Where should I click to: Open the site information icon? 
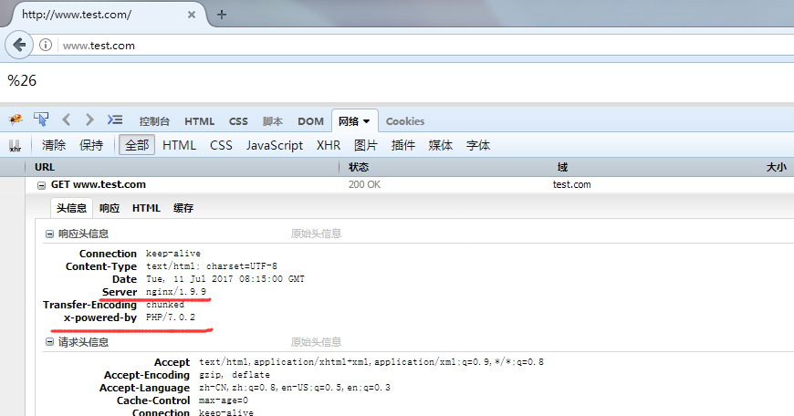[46, 45]
